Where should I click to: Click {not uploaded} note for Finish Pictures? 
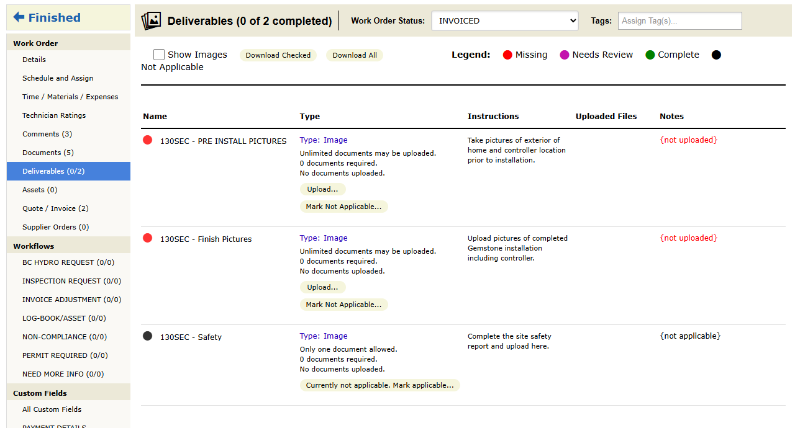click(x=688, y=238)
